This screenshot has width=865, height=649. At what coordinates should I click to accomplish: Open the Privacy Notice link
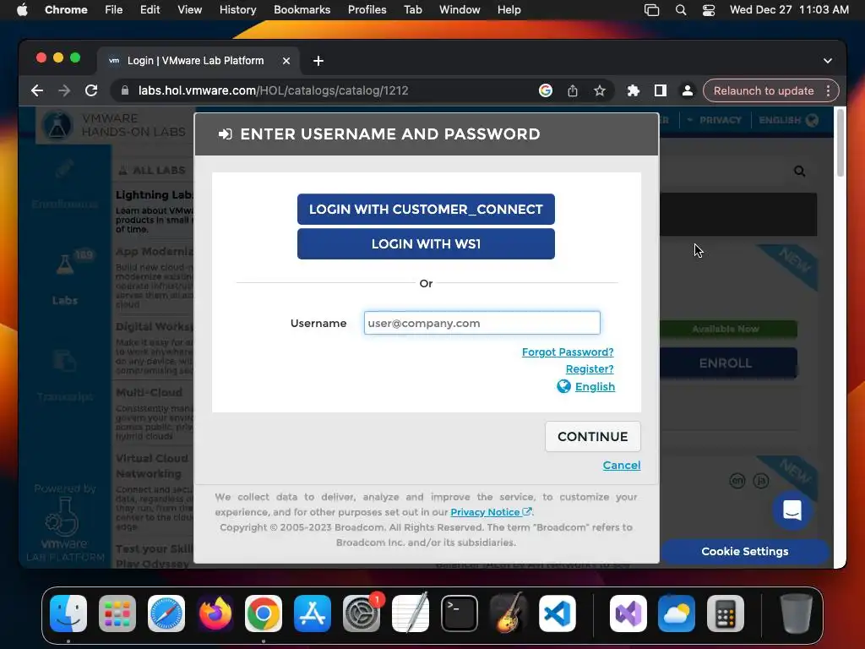491,511
